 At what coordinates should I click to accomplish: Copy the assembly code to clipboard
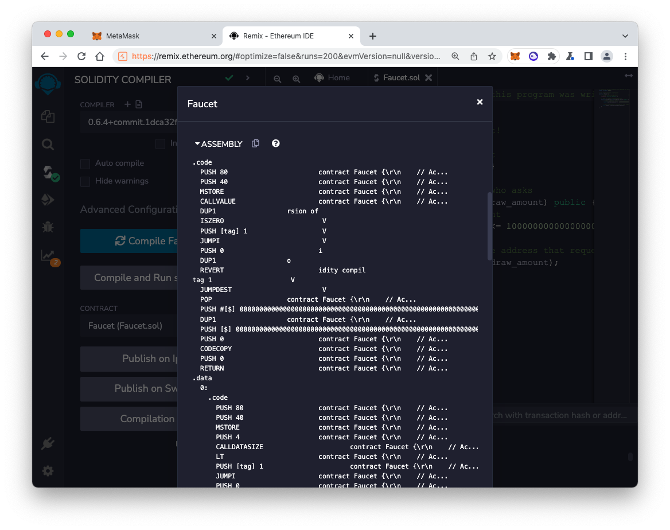click(256, 143)
